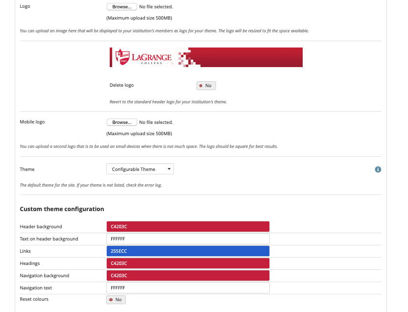
Task: Click the Mobile logo field label
Action: (32, 122)
